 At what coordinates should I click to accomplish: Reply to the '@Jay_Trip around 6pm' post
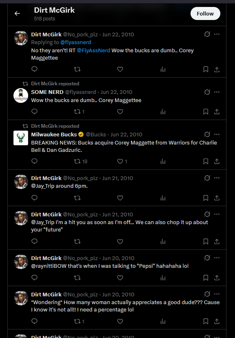pos(34,198)
